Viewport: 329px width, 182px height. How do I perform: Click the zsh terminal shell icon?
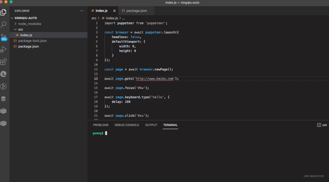click(319, 125)
